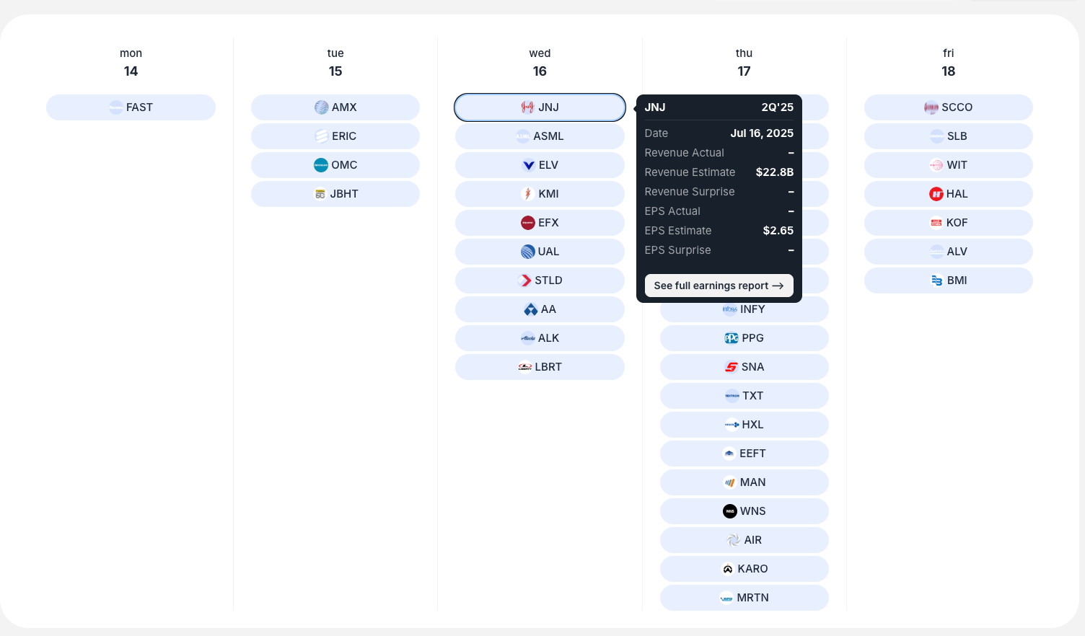Select the OMC earnings entry
1085x636 pixels.
coord(335,165)
